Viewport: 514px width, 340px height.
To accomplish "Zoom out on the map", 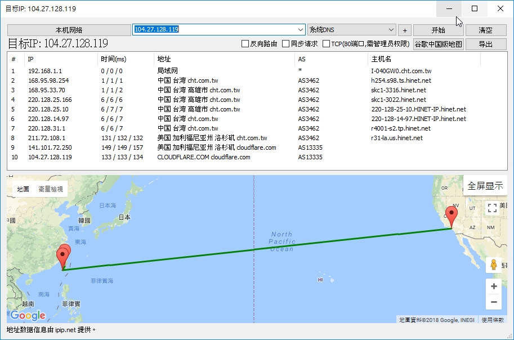I will (x=494, y=302).
